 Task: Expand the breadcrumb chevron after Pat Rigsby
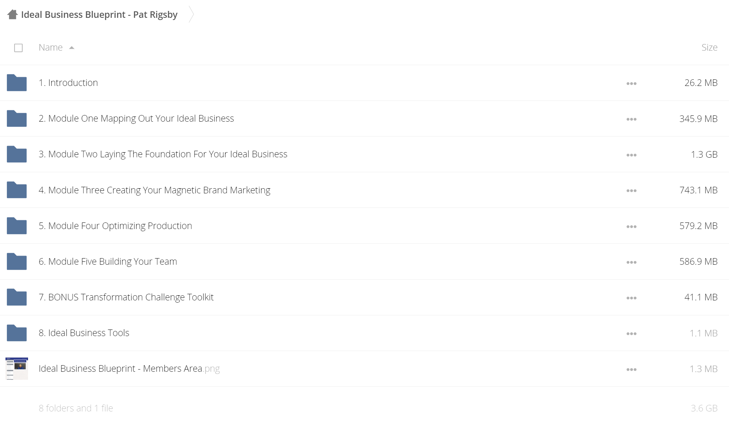point(191,15)
